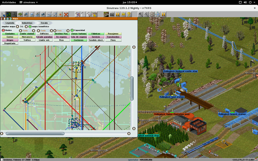258x161 pixels.
Task: Click the green refresh icon in Mapa titlebar
Action: [x=11, y=19]
